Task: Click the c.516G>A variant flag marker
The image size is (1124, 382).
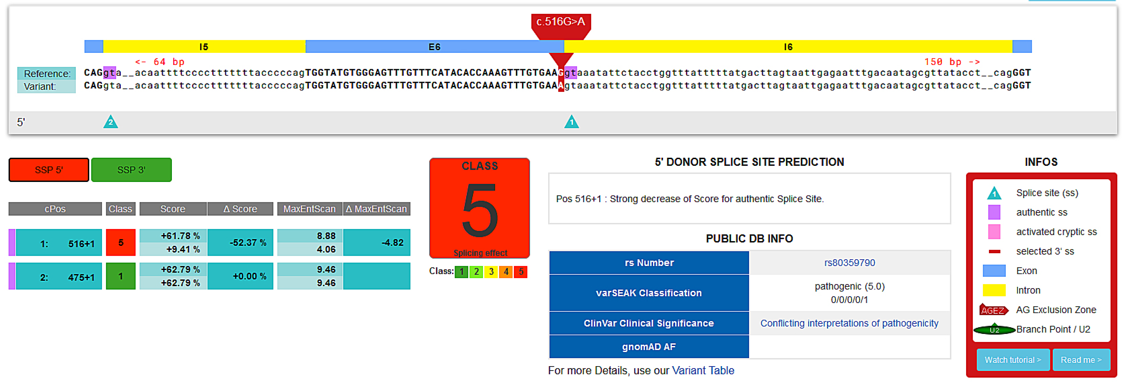Action: pyautogui.click(x=561, y=22)
